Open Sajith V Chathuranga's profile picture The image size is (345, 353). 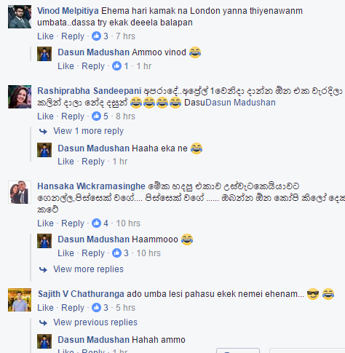point(20,300)
